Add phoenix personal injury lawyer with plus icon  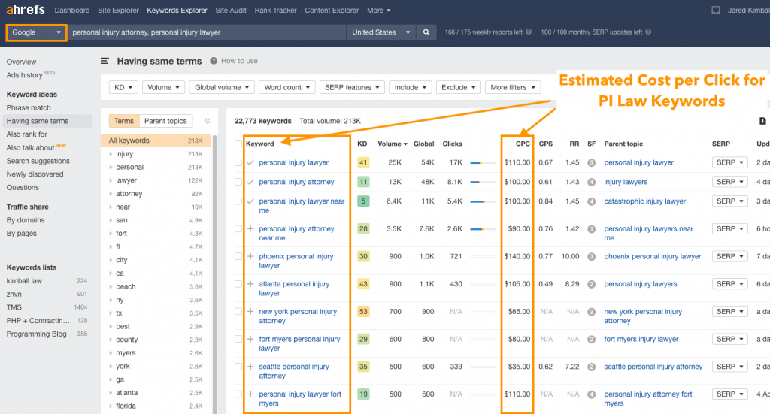(250, 256)
